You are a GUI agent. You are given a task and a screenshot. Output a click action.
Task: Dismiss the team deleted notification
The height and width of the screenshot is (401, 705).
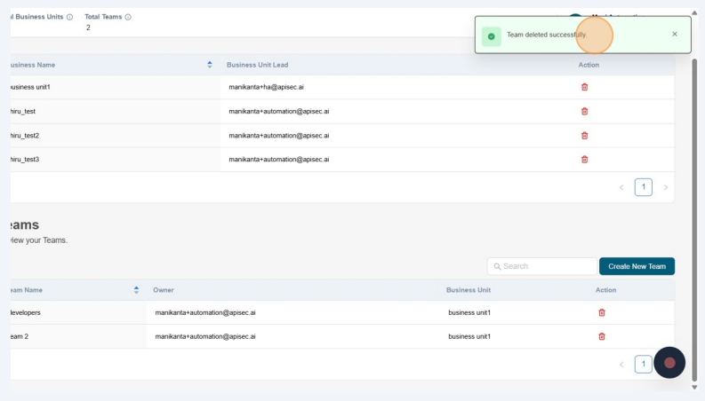[674, 34]
